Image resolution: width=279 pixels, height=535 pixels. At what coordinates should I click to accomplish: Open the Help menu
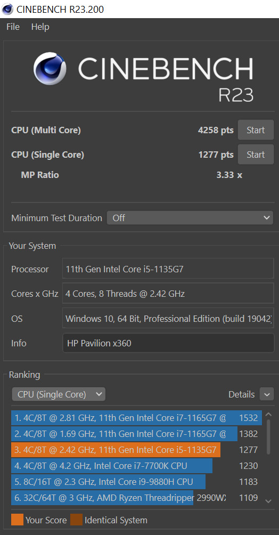[40, 27]
